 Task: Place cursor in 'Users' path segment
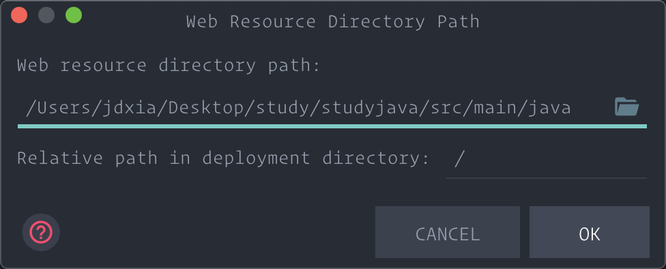[x=65, y=108]
